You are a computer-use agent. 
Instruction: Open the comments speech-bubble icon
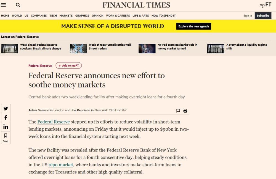(178, 111)
